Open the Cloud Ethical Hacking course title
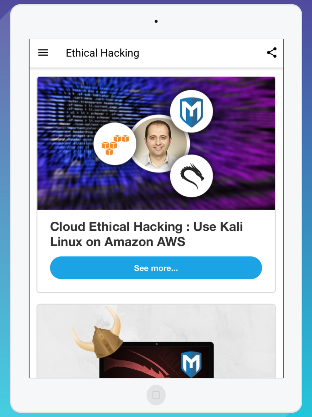Viewport: 312px width, 417px height. (146, 234)
